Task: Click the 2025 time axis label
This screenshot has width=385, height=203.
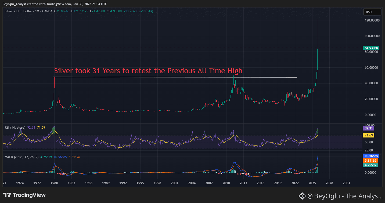Action: (312, 183)
